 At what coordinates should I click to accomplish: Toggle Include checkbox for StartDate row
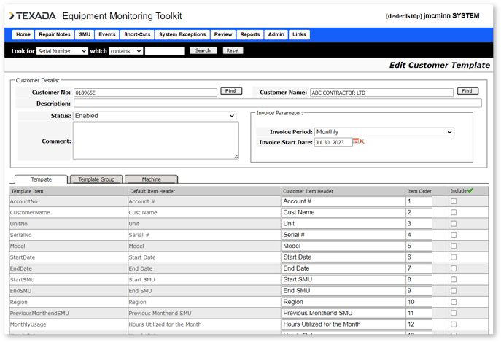click(x=454, y=257)
